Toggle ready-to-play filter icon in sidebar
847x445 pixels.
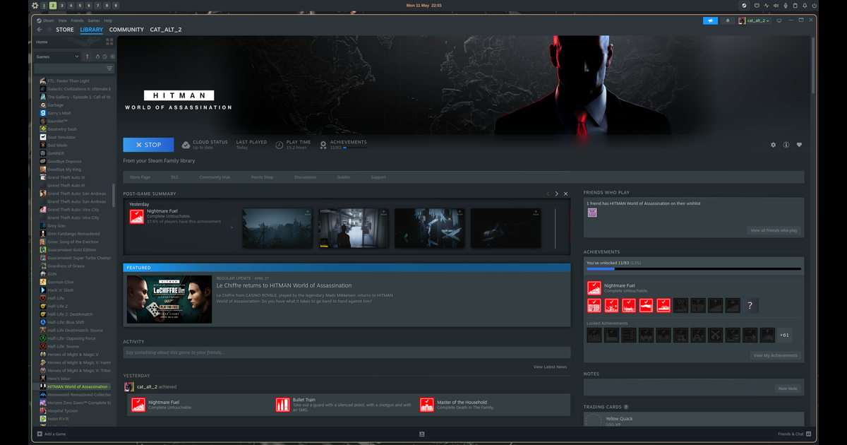[112, 57]
